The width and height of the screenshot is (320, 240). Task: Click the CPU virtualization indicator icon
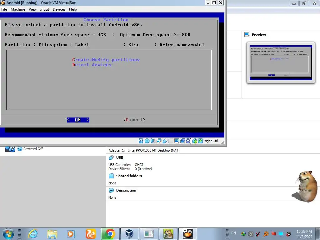[x=188, y=141]
